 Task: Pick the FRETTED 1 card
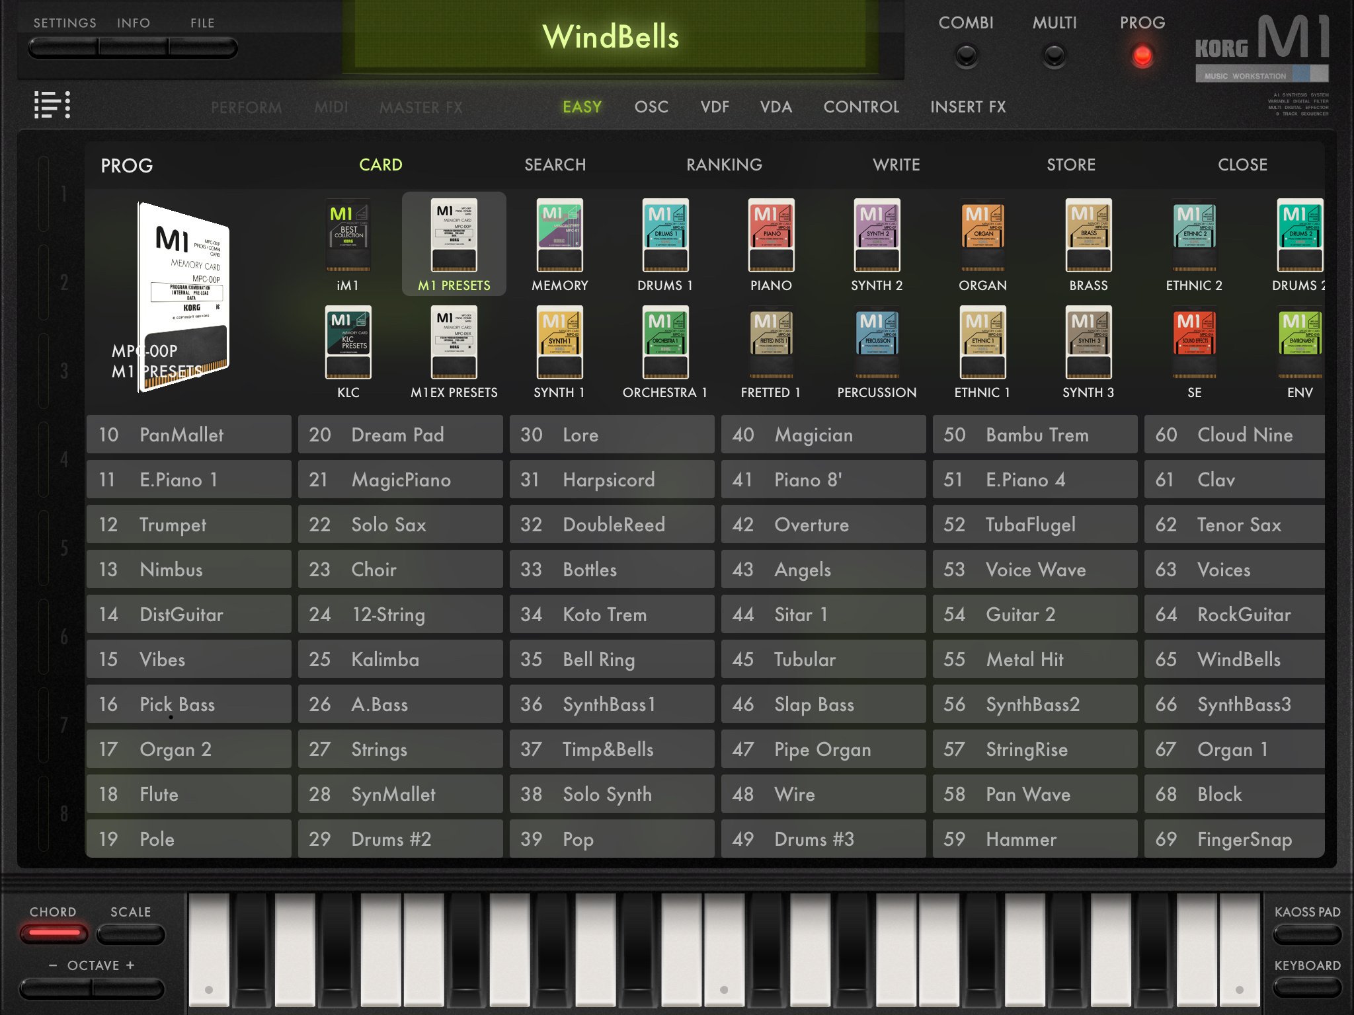point(771,352)
